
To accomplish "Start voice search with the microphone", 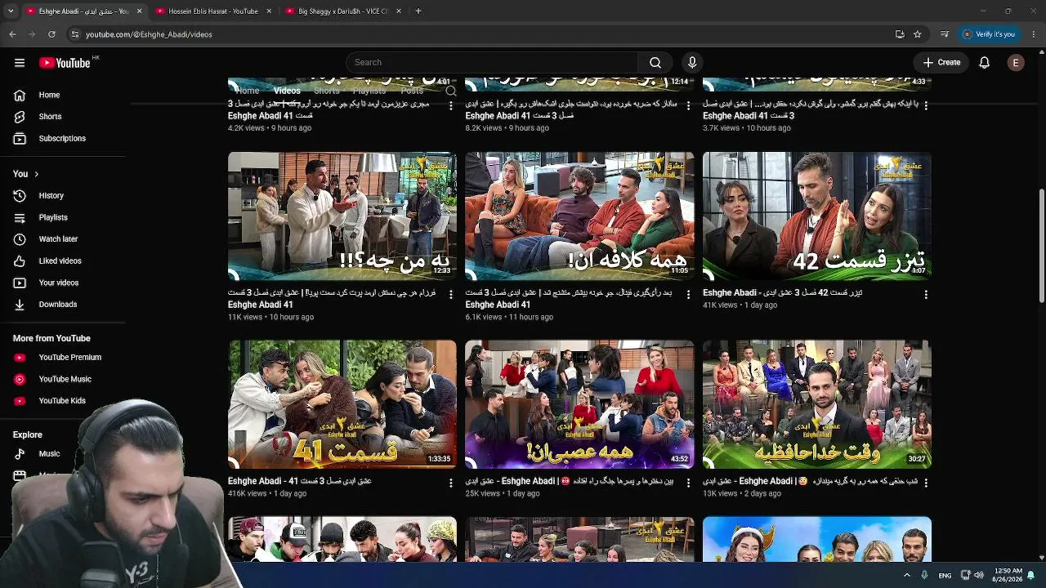I will click(x=692, y=63).
